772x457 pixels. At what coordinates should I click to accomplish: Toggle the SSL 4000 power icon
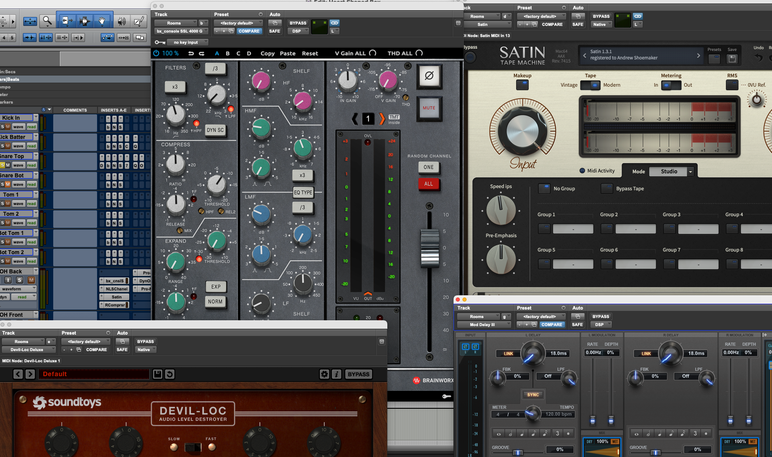(x=156, y=53)
